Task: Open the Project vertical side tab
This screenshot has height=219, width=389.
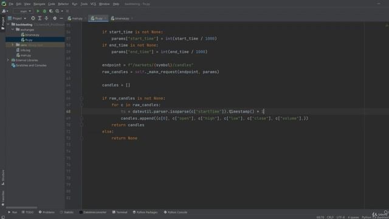Action: pos(2,24)
